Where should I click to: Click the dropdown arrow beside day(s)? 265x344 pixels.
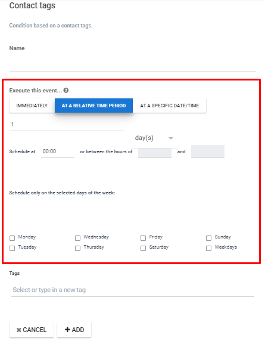point(171,138)
